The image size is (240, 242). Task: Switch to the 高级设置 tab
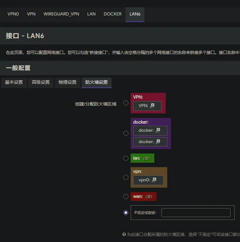[x=41, y=82]
